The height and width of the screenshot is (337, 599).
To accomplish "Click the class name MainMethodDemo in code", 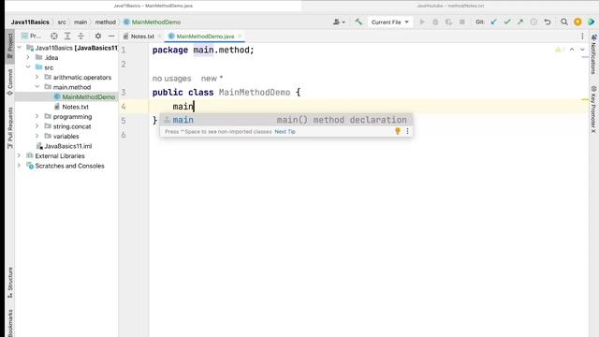I will [x=255, y=92].
